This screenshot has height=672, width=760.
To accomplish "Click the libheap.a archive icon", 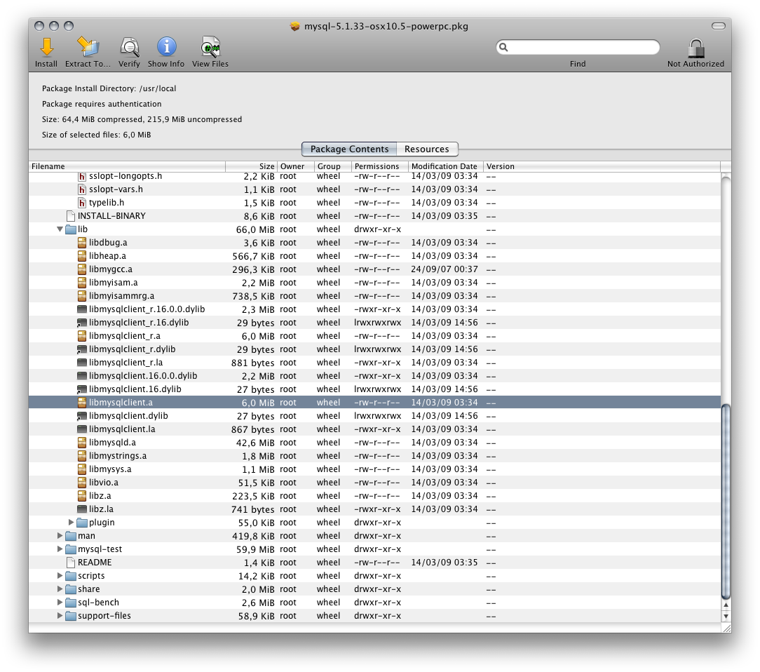I will pos(82,256).
